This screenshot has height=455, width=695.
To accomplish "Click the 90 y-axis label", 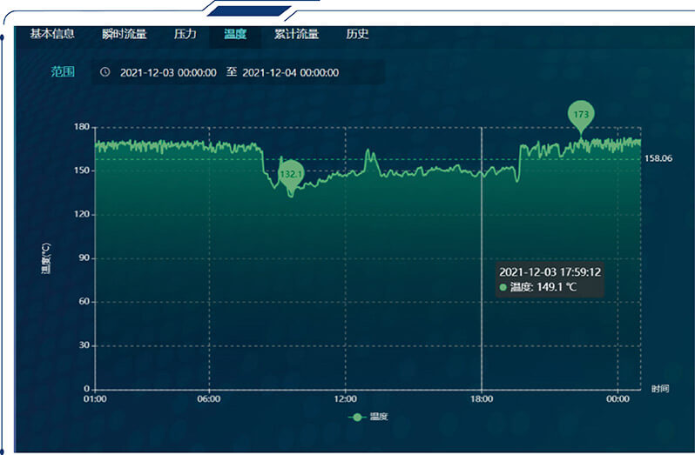I will (x=84, y=258).
